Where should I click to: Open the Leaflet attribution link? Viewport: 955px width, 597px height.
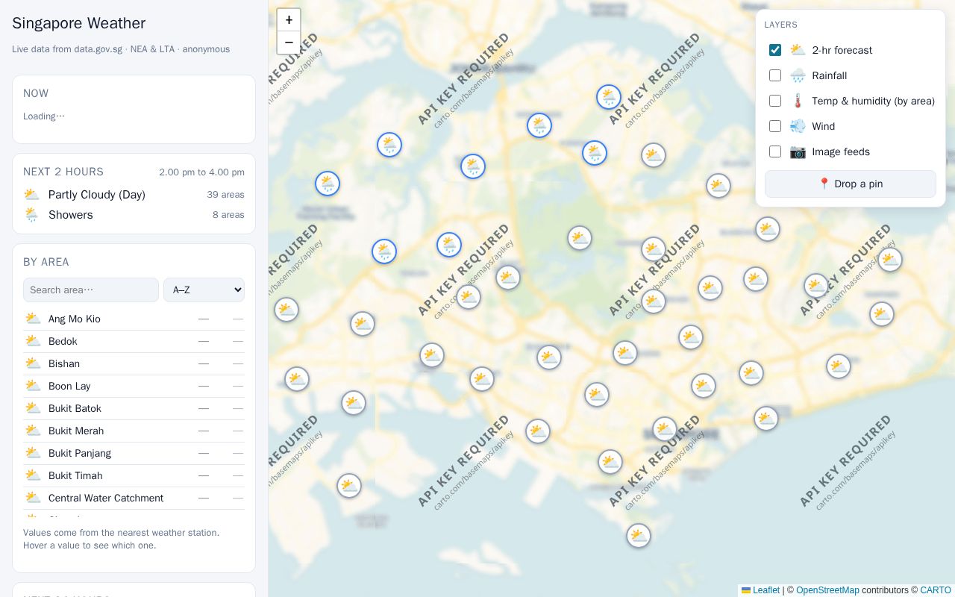point(760,590)
